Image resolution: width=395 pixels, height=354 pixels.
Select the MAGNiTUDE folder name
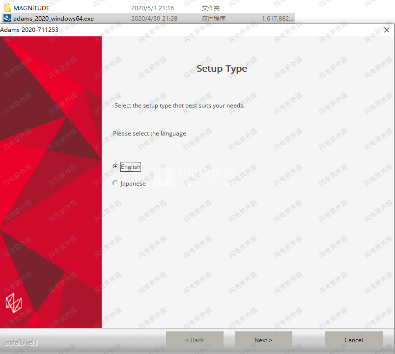(31, 8)
